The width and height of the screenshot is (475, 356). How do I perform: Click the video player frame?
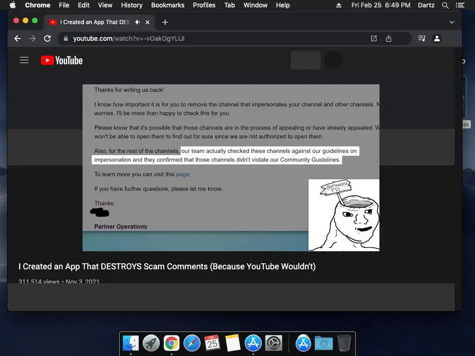(x=231, y=168)
